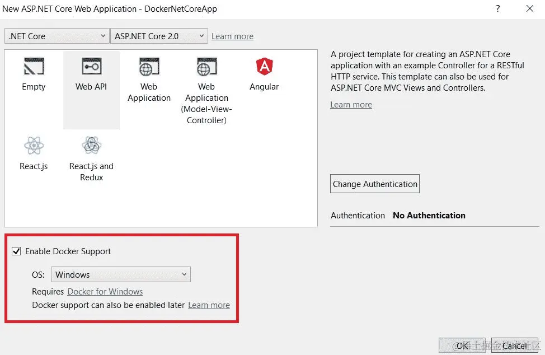Open the Docker for Windows link
Screen dimensions: 545x355
(x=105, y=291)
